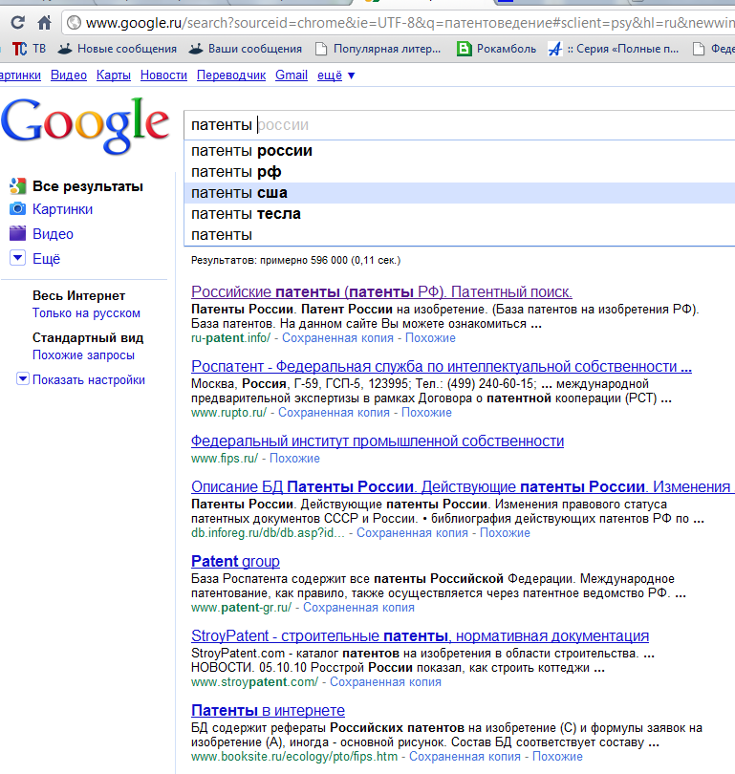This screenshot has height=774, width=735.
Task: Click Стандартный вид sidebar option
Action: (x=88, y=337)
